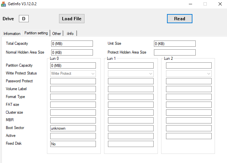The height and width of the screenshot is (163, 227).
Task: Click the Protect Hidden Area Size field
Action: pos(175,52)
